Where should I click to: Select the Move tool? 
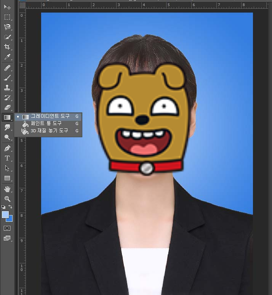coord(7,7)
